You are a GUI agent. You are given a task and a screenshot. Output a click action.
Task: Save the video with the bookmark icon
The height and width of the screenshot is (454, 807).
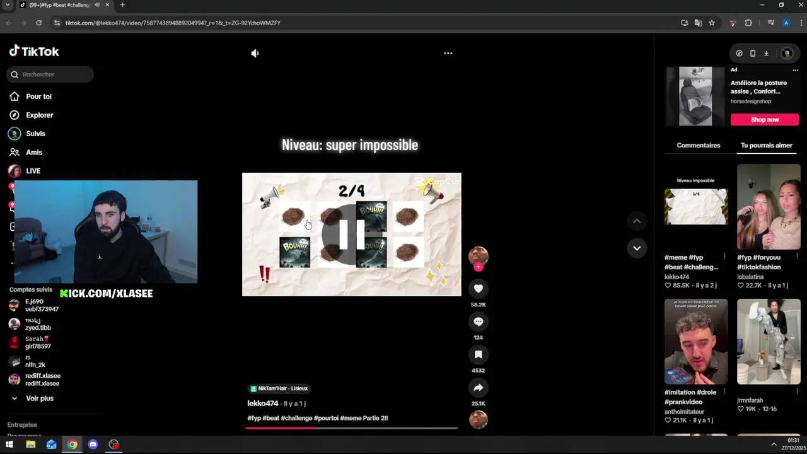(479, 354)
